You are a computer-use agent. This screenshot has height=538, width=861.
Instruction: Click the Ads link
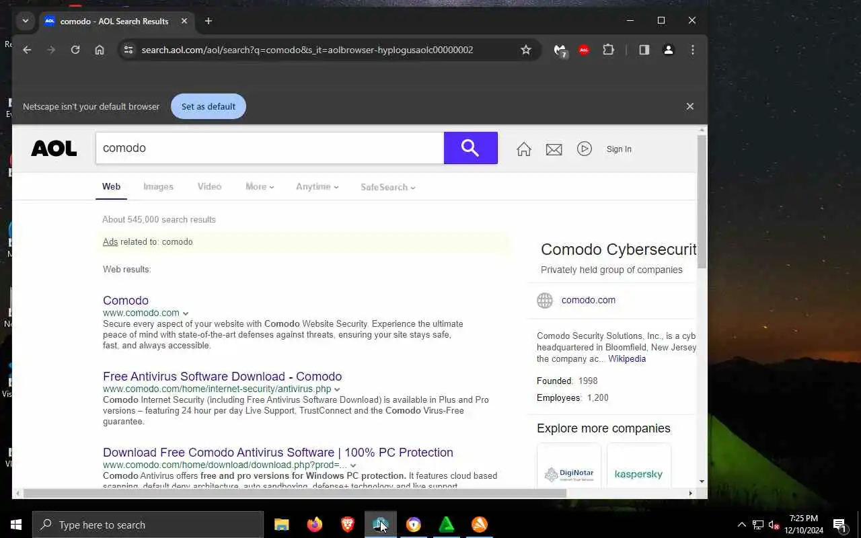tap(110, 242)
